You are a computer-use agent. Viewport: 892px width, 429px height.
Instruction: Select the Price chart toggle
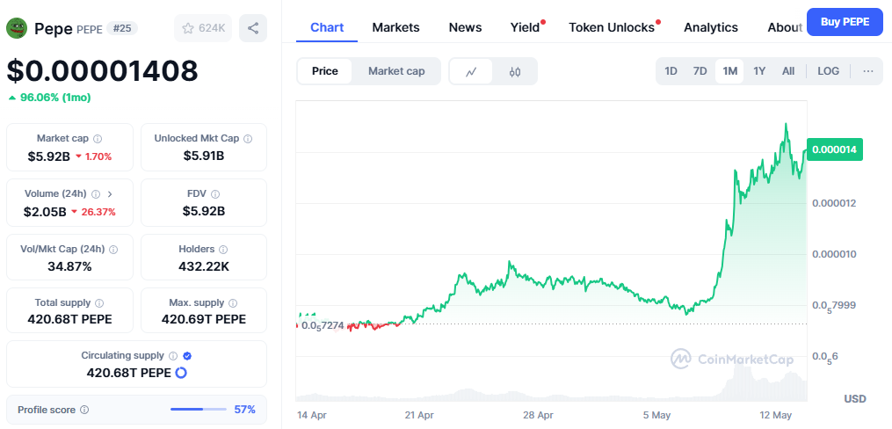click(x=325, y=71)
